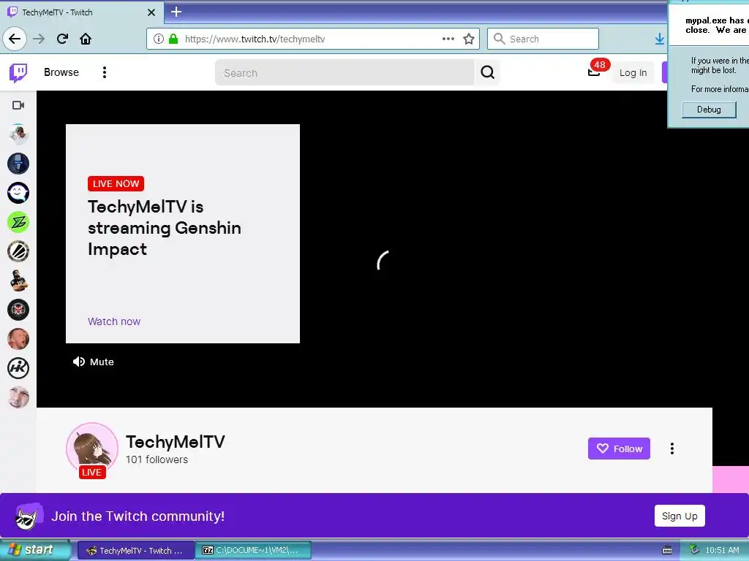Viewport: 749px width, 561px height.
Task: Open the inbox icon with 48 badge
Action: pos(595,71)
